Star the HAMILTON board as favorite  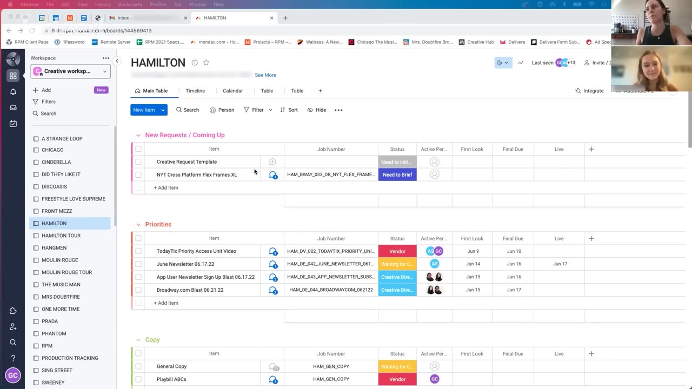tap(206, 63)
